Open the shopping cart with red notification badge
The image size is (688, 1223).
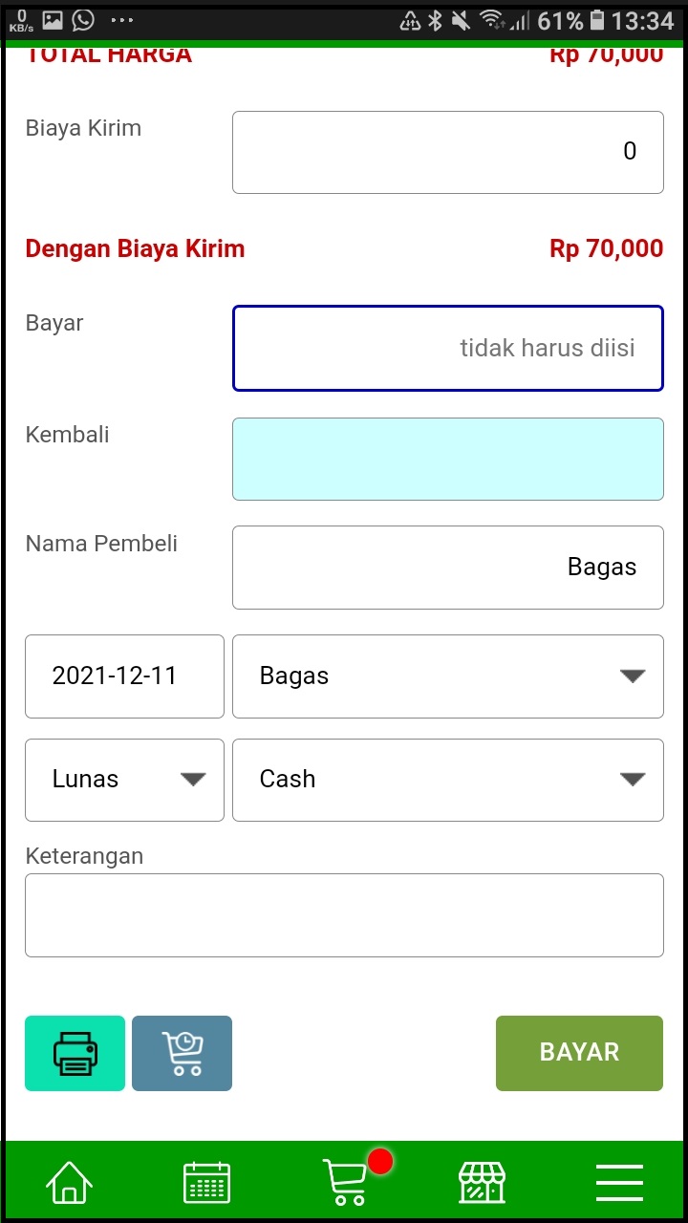[x=344, y=1181]
